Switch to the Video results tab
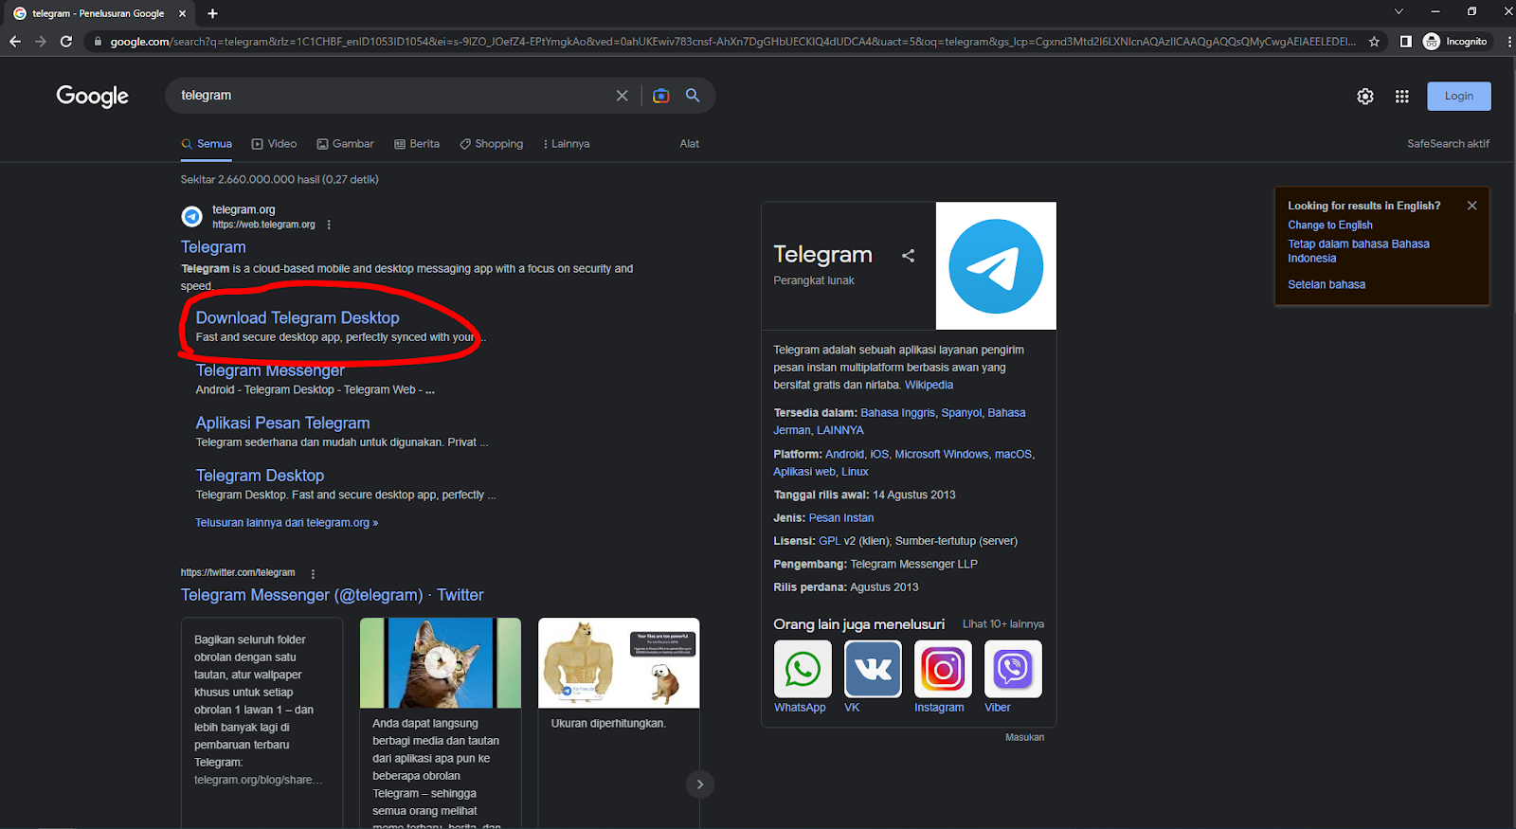Image resolution: width=1516 pixels, height=829 pixels. 274,144
